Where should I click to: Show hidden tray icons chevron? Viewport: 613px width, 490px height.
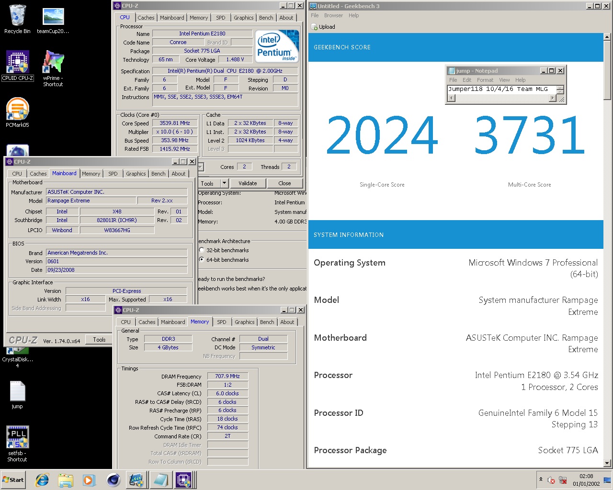[541, 479]
